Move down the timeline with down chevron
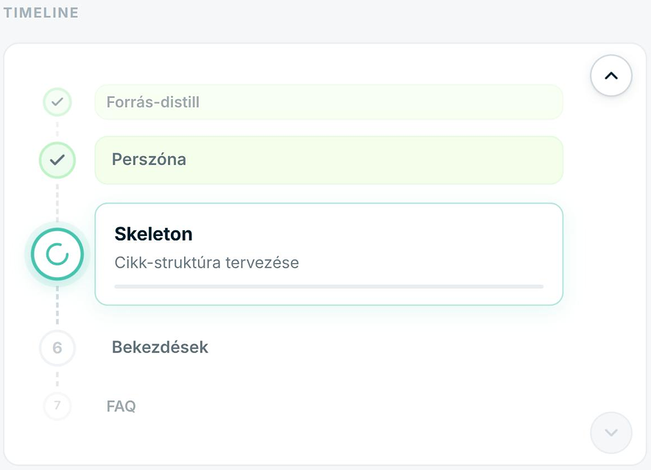This screenshot has height=470, width=651. [611, 432]
